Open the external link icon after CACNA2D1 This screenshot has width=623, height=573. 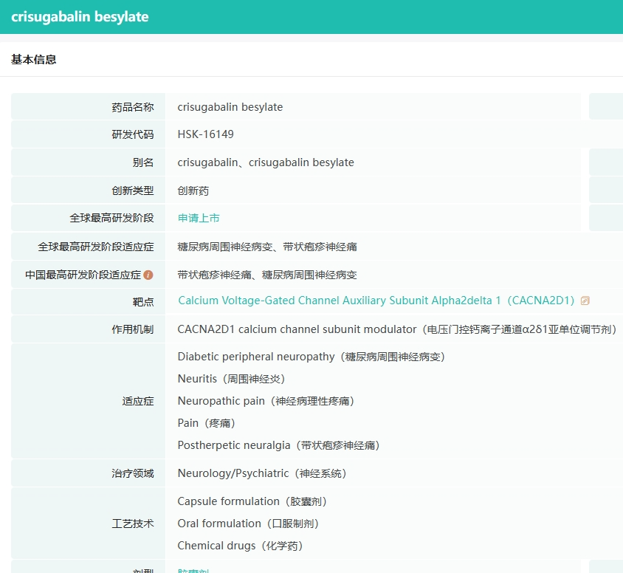[585, 301]
